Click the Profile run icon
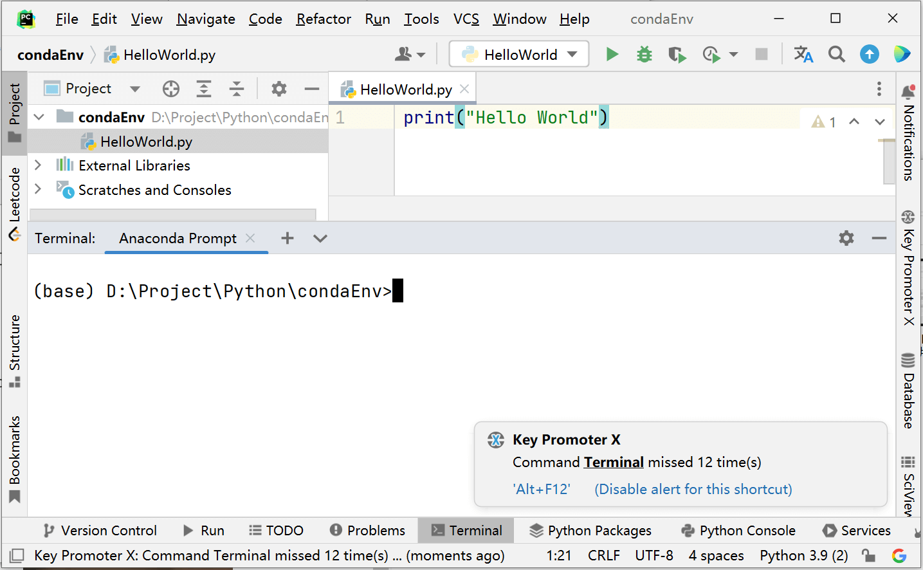The height and width of the screenshot is (570, 923). point(711,55)
